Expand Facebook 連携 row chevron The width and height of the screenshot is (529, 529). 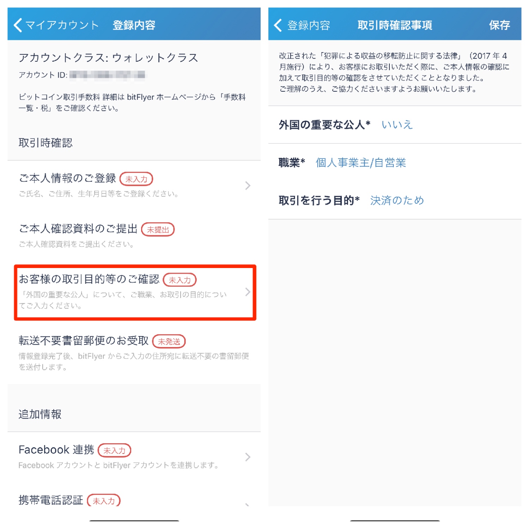(x=248, y=457)
